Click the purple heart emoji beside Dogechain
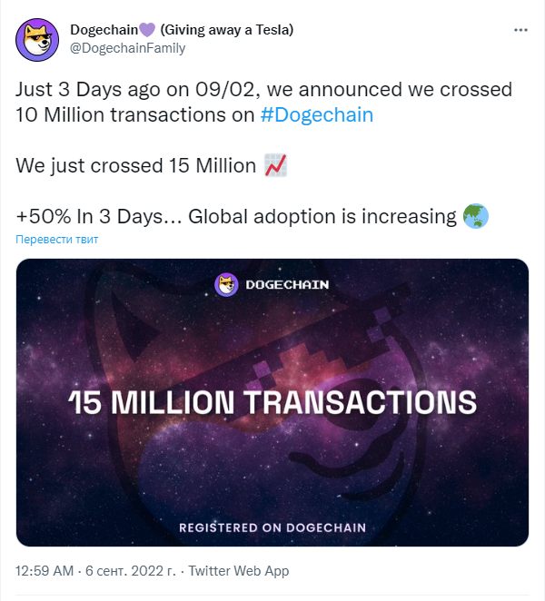Image resolution: width=545 pixels, height=601 pixels. (x=147, y=30)
